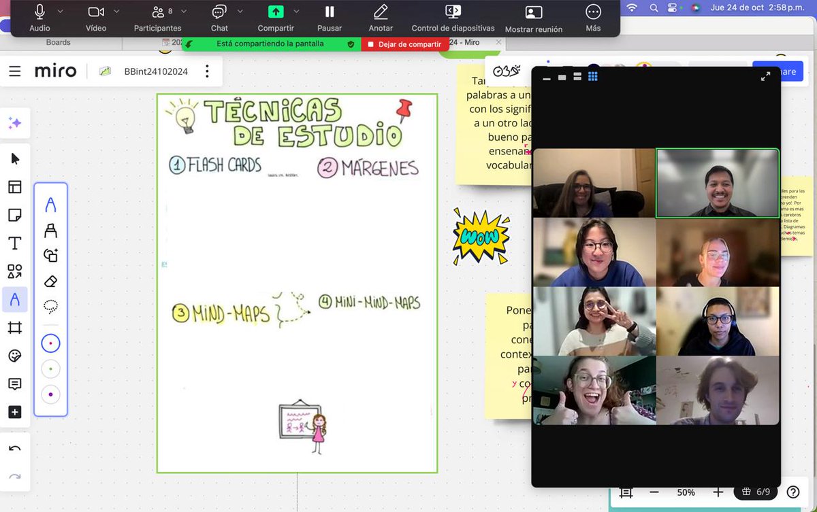Click the green Compartir share icon

276,12
